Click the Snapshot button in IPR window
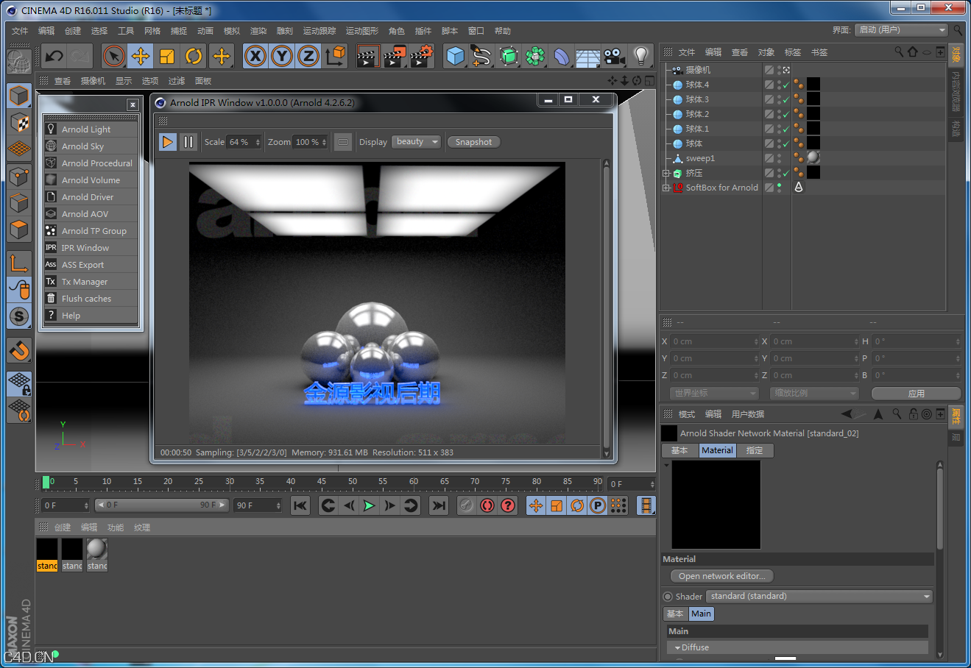Image resolution: width=971 pixels, height=668 pixels. [x=473, y=141]
